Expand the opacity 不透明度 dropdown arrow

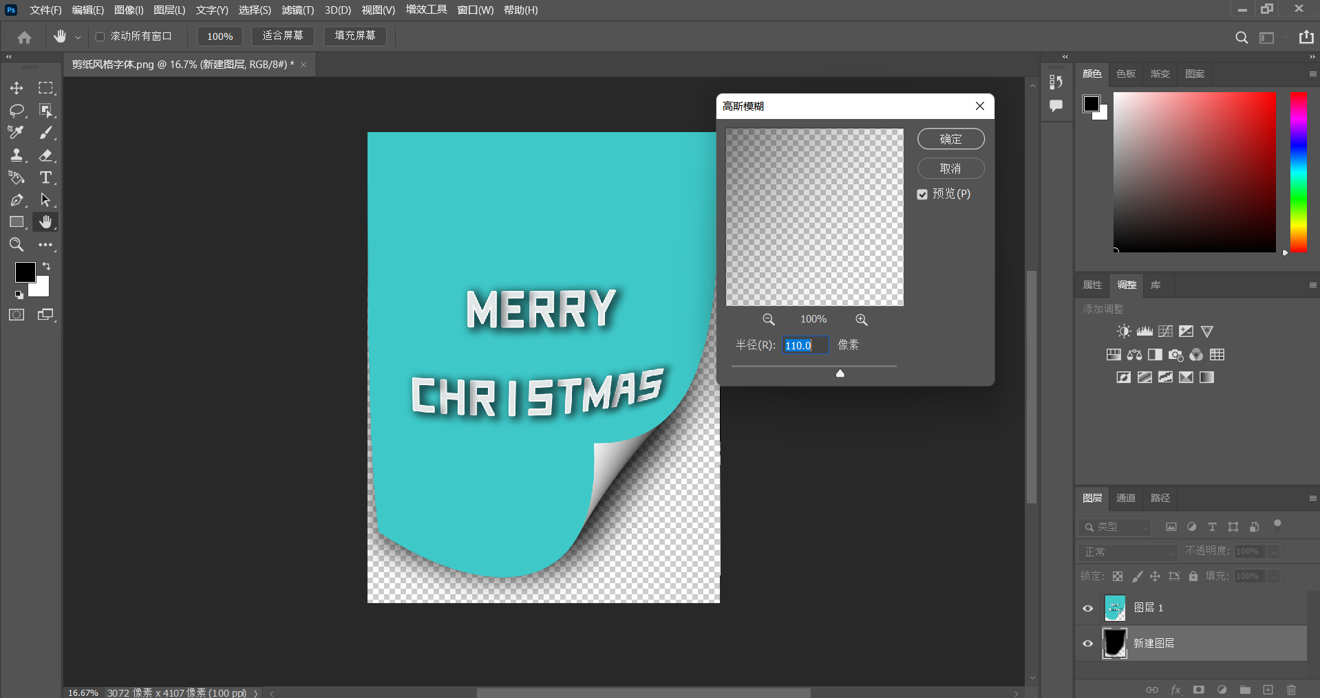tap(1274, 552)
